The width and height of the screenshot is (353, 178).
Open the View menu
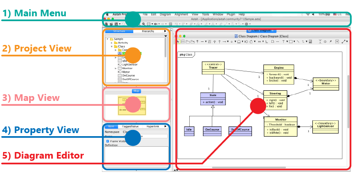pyautogui.click(x=195, y=15)
